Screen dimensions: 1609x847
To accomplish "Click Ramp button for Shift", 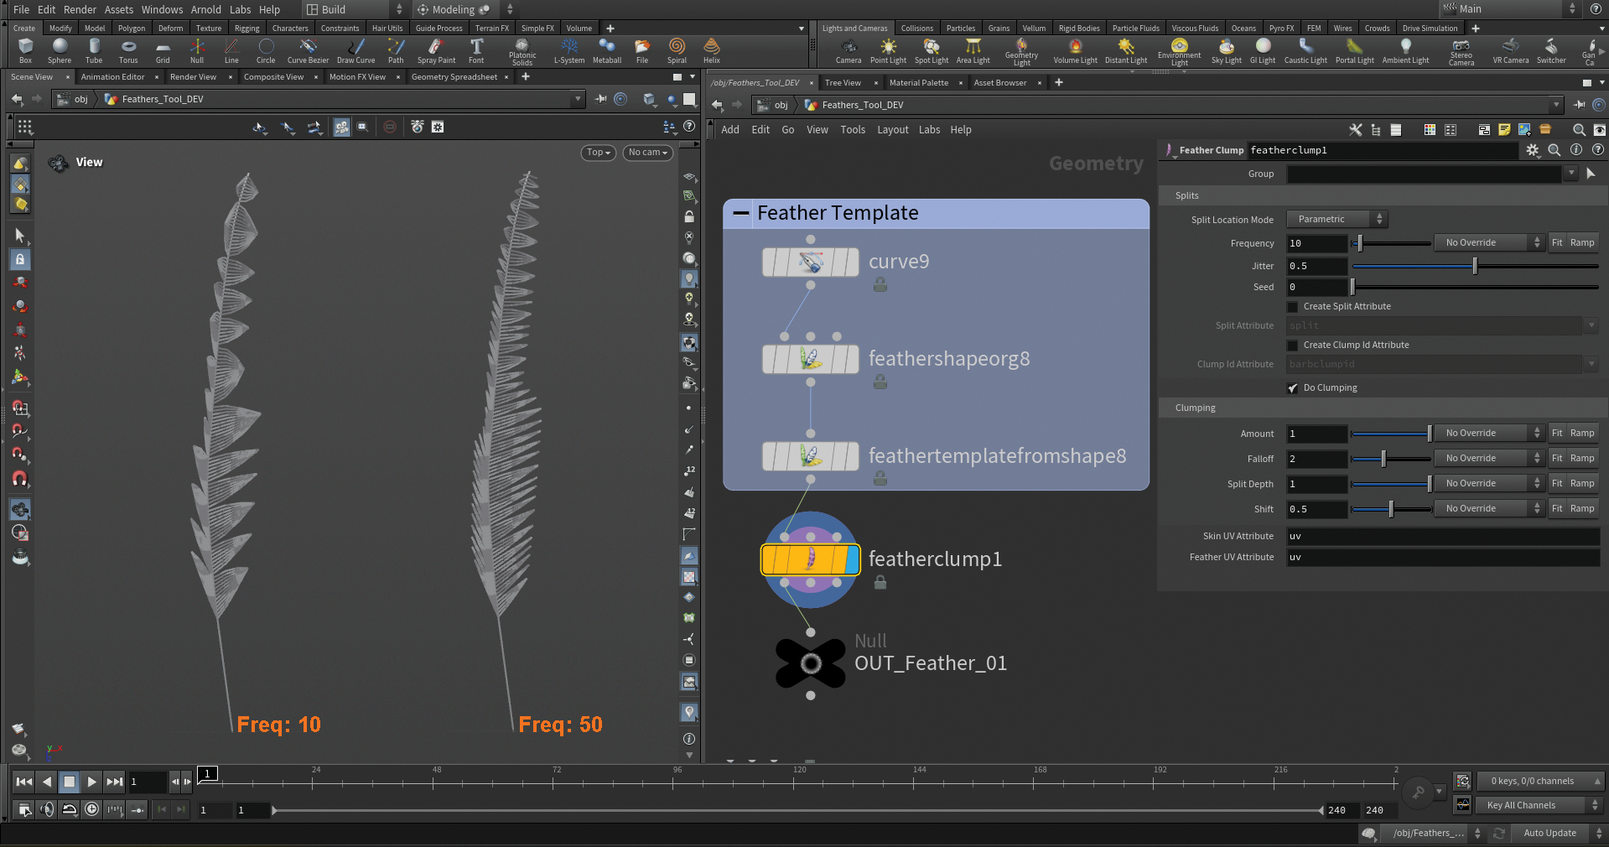I will (x=1582, y=508).
